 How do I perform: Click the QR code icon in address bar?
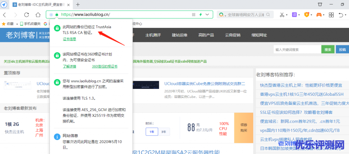pyautogui.click(x=194, y=15)
